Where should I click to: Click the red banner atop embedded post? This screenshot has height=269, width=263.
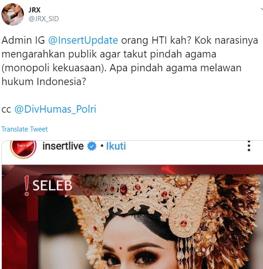pos(132,169)
